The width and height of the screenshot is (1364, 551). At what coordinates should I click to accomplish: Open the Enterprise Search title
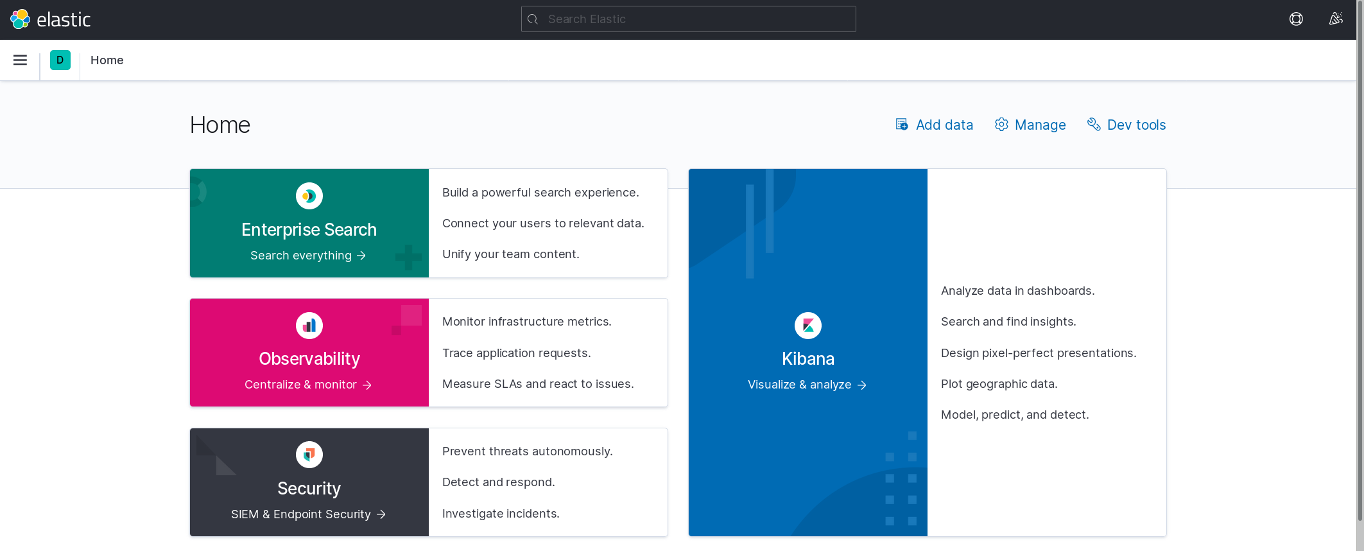tap(309, 229)
